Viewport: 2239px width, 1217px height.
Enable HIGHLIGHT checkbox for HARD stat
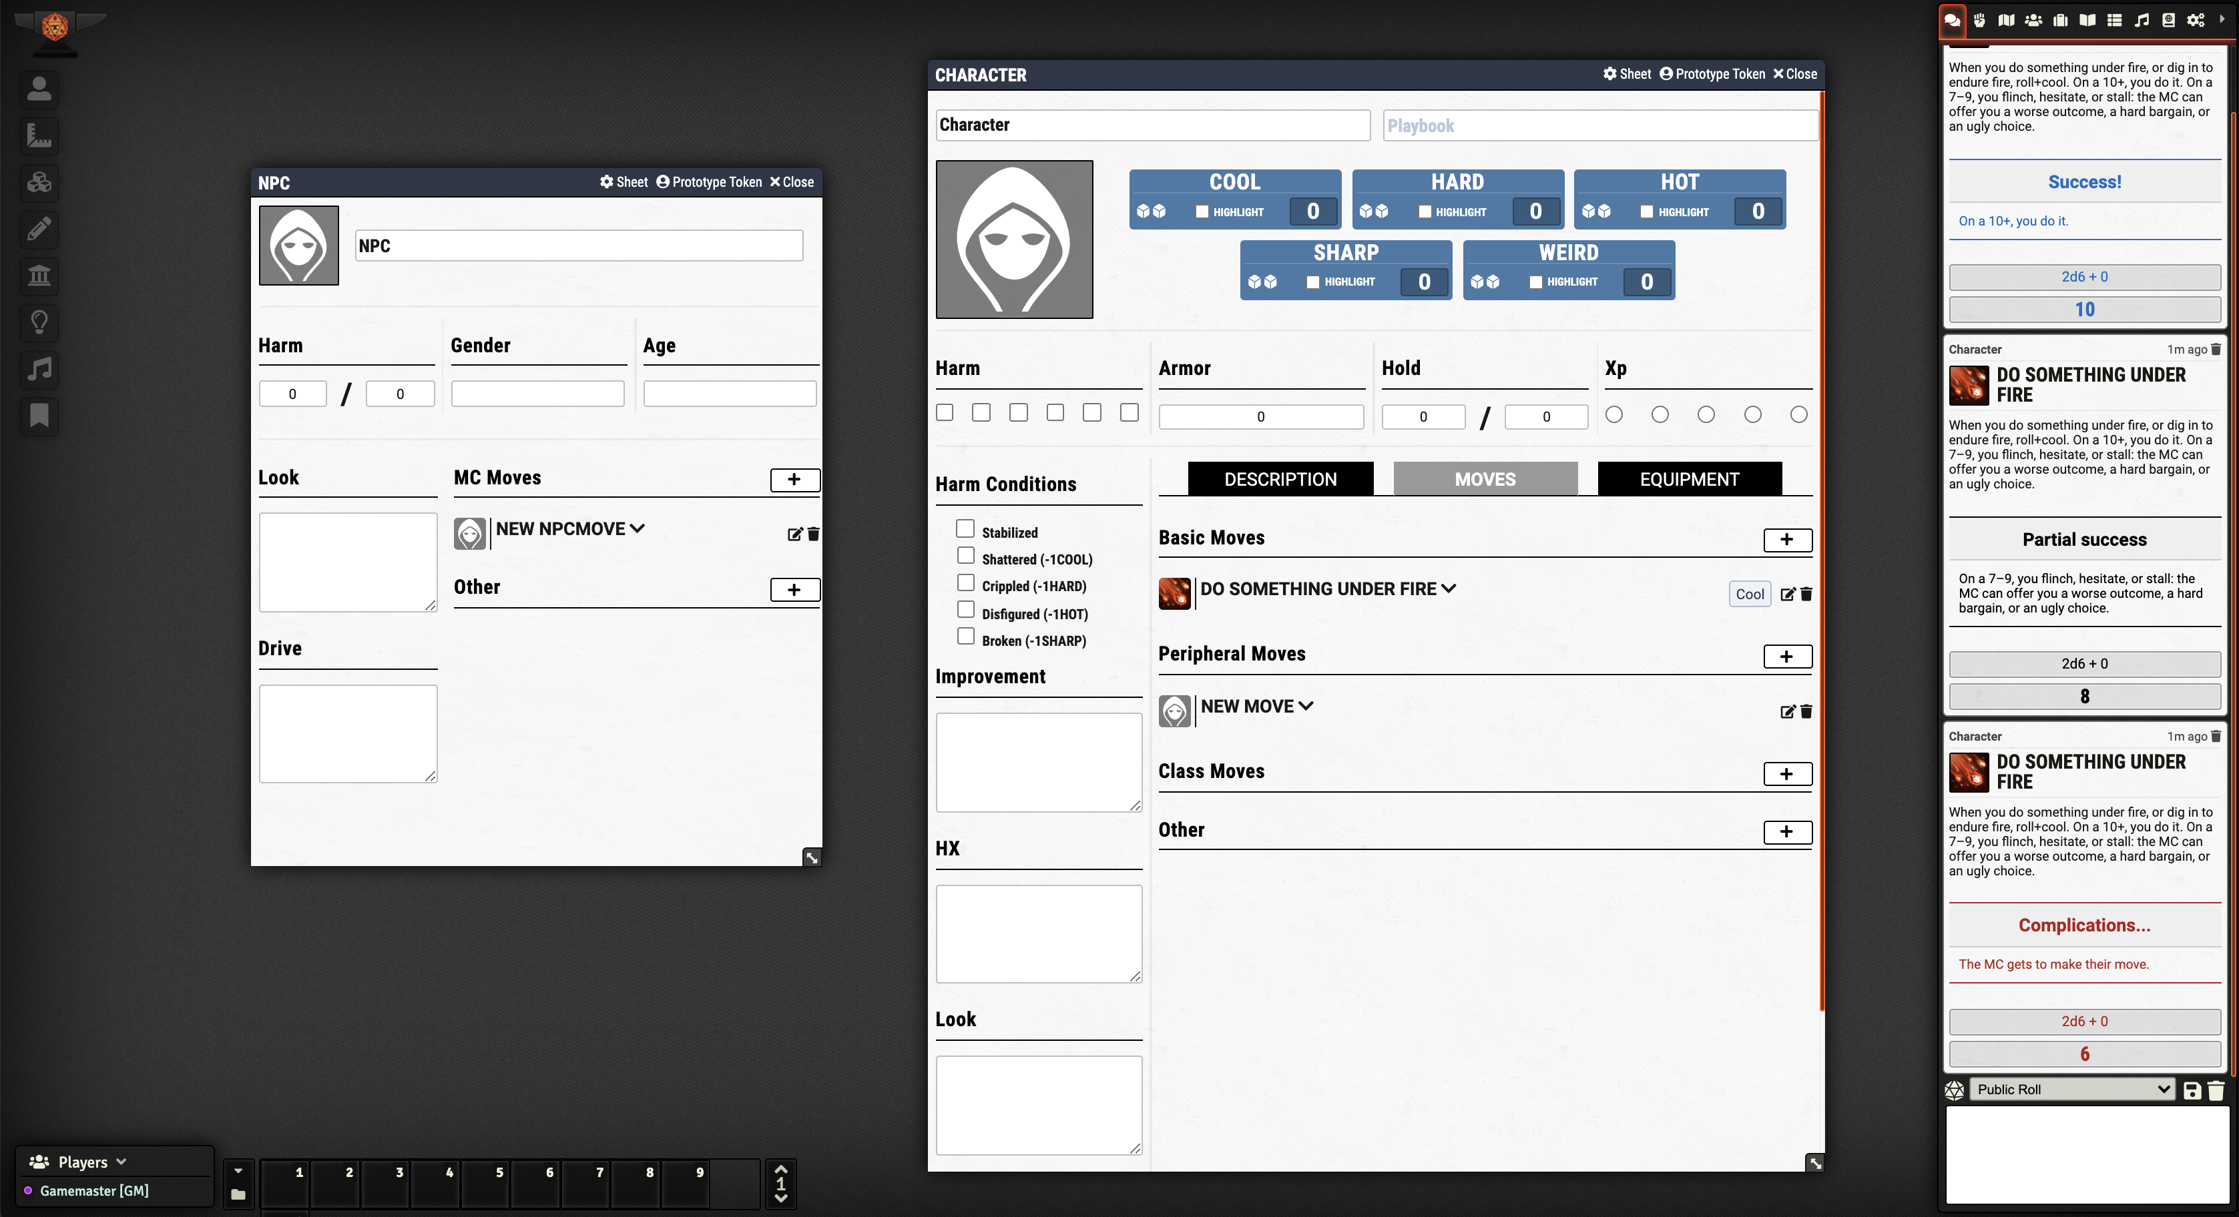coord(1425,211)
